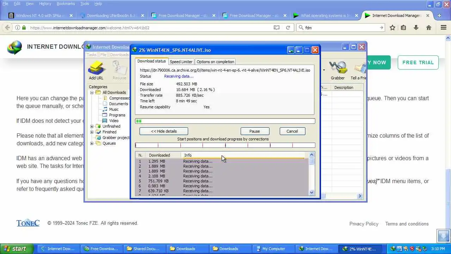Switch to the Speed Limiter tab
The width and height of the screenshot is (451, 254).
point(181,62)
